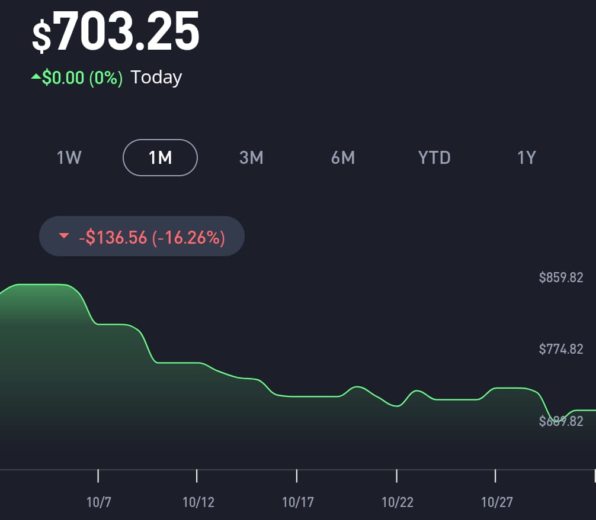This screenshot has height=520, width=596.
Task: Click the 10/7 date marker
Action: 98,502
